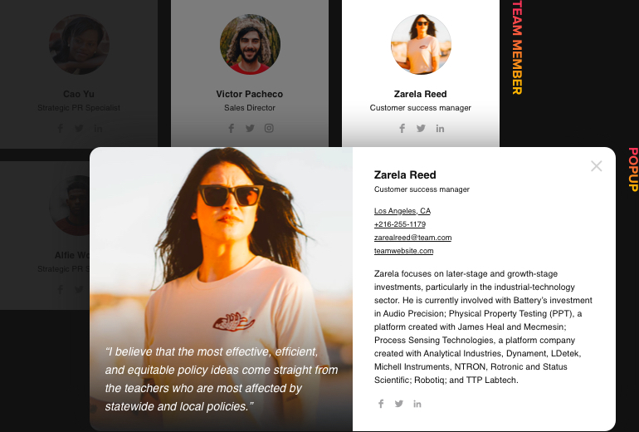The width and height of the screenshot is (639, 432).
Task: Open LinkedIn icon in popup footer
Action: click(417, 404)
